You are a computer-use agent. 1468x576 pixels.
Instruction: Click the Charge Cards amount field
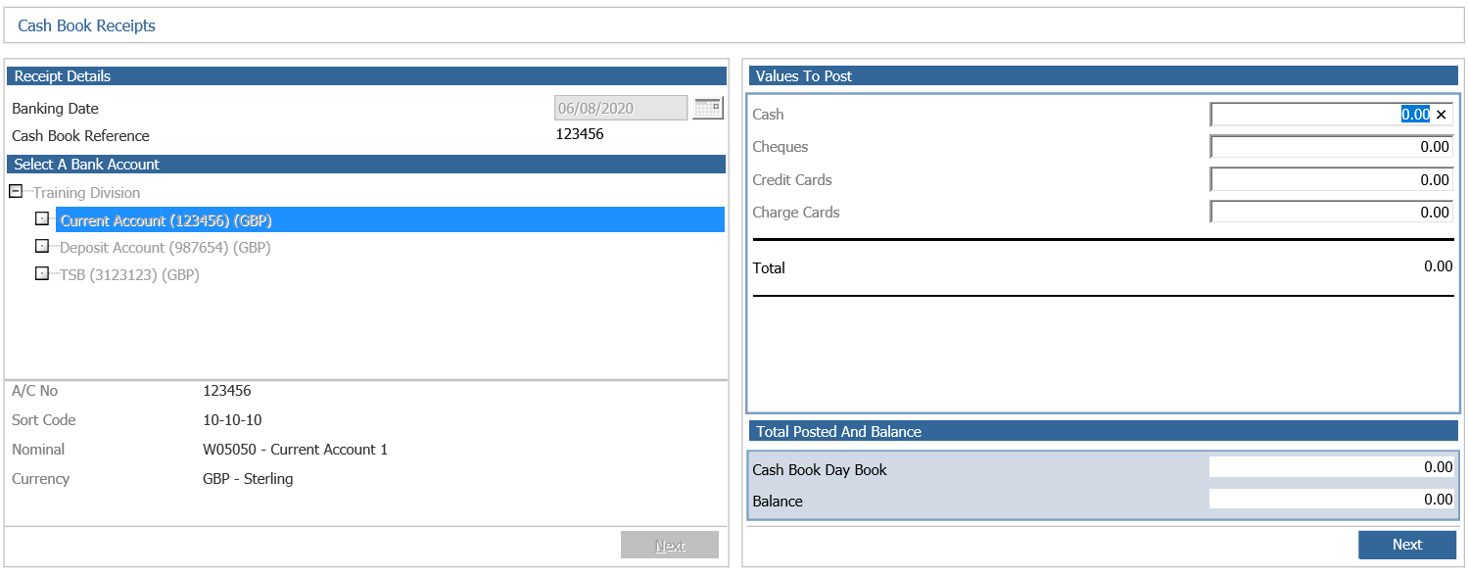1331,212
